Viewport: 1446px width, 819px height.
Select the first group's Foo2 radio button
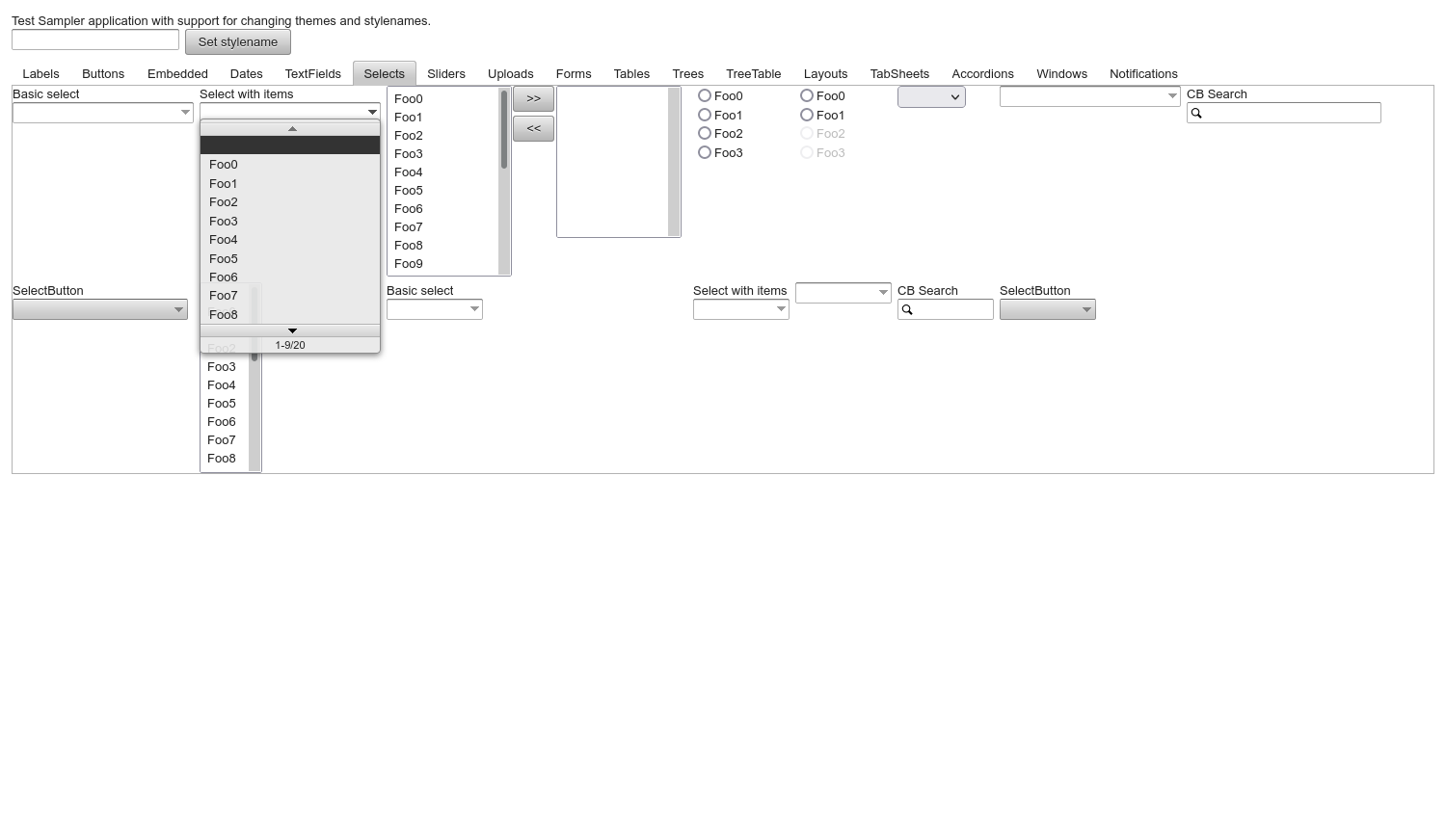tap(705, 133)
